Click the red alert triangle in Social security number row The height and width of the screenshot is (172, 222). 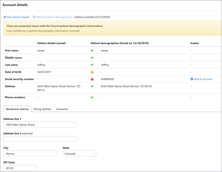92,79
